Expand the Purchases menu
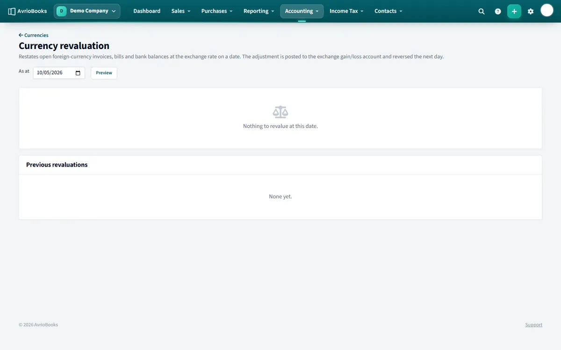Image resolution: width=561 pixels, height=350 pixels. coord(217,11)
